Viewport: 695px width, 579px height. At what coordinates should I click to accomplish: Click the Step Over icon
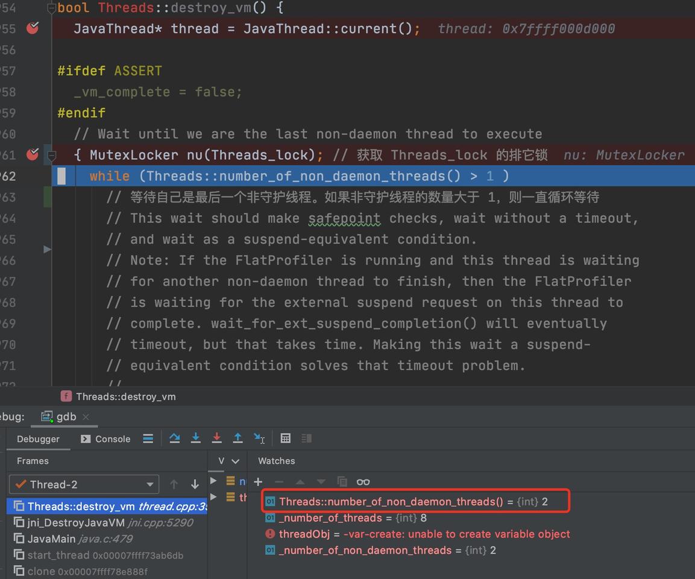(175, 438)
